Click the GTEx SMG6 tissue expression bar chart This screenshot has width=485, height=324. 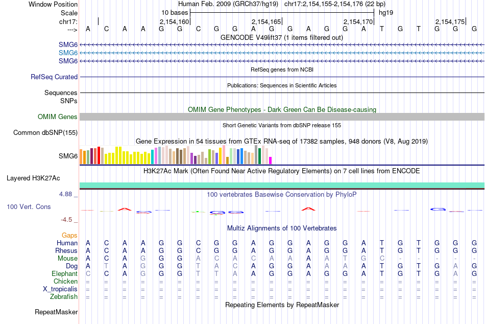click(176, 155)
